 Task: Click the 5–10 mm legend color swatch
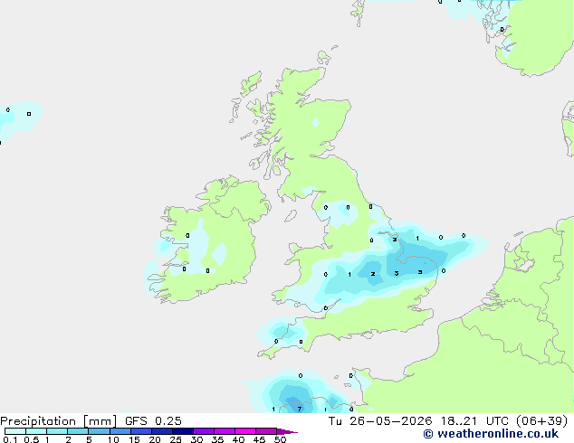coord(99,431)
